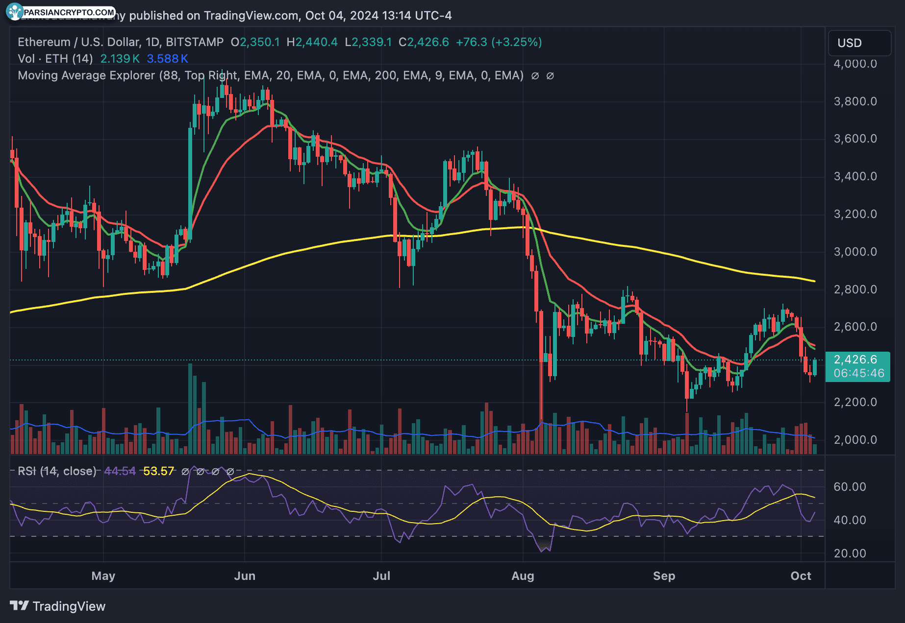The height and width of the screenshot is (623, 905).
Task: Click the close value C2,426.6
Action: (x=424, y=42)
